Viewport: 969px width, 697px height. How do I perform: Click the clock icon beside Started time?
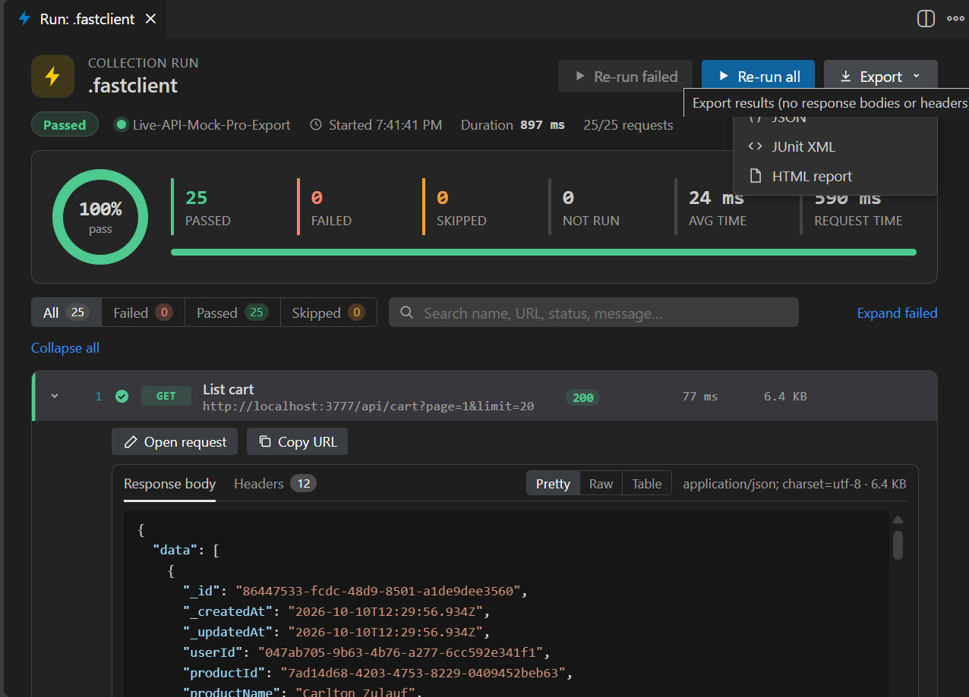(316, 125)
